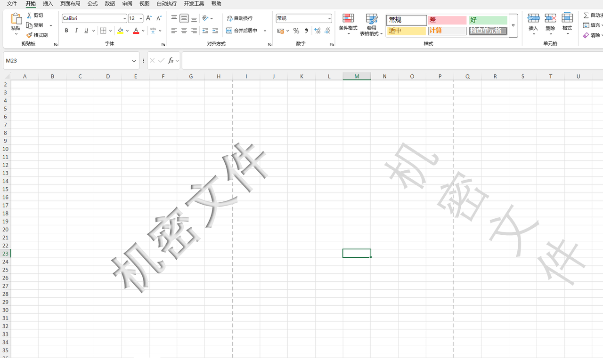Click the Cut (剪切) scissors icon

[29, 16]
